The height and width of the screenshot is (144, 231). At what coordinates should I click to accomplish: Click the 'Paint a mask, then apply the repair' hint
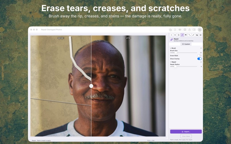tap(181, 140)
